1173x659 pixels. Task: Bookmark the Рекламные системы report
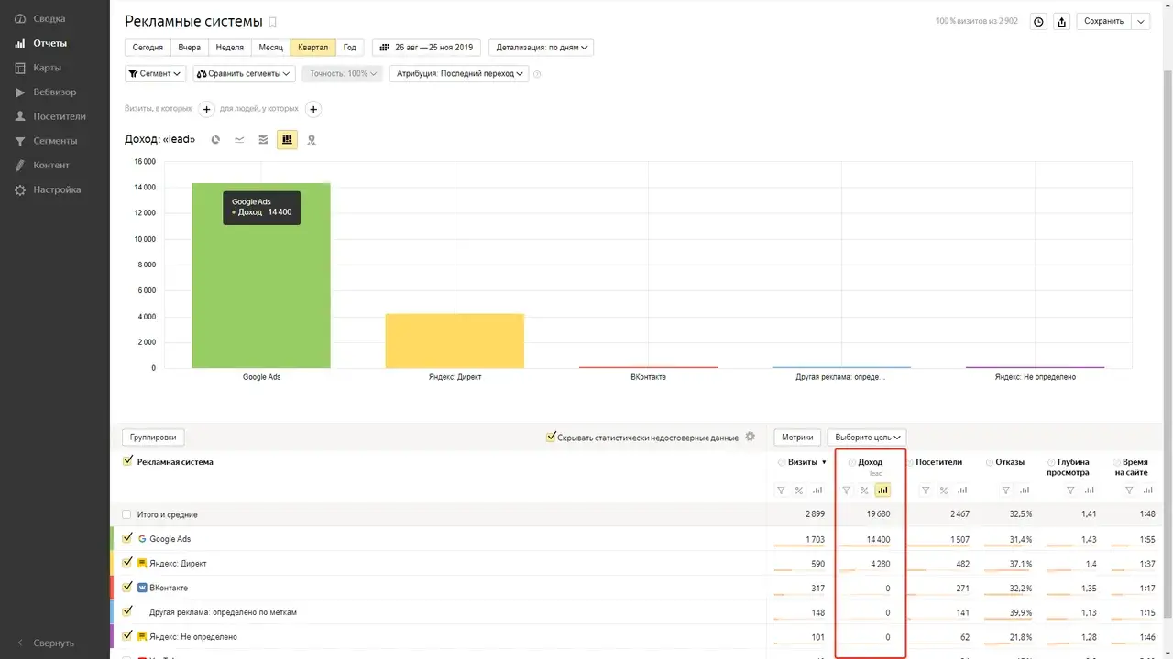pos(272,22)
